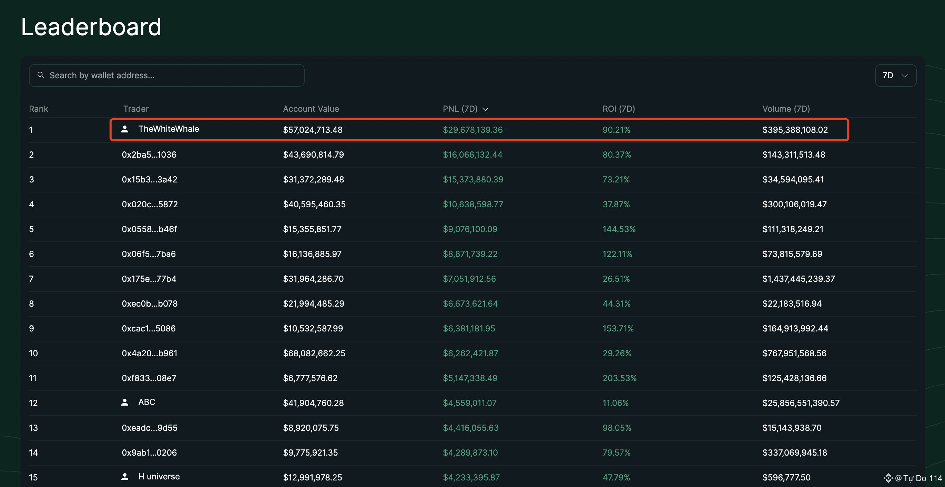
Task: Sort by Volume (7D) column header
Action: 786,109
